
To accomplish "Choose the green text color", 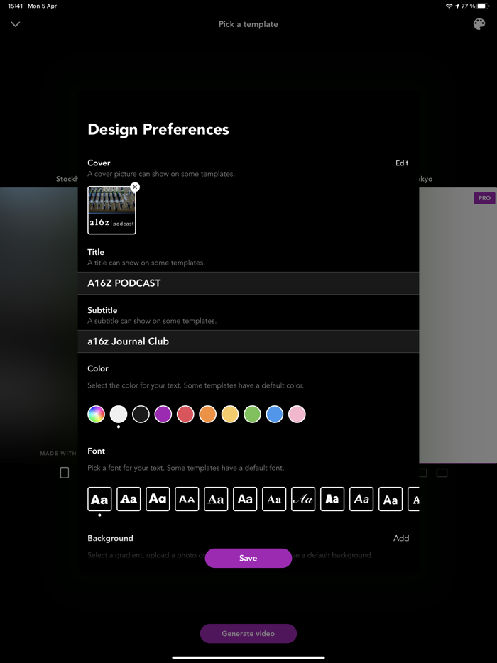I will coord(253,414).
